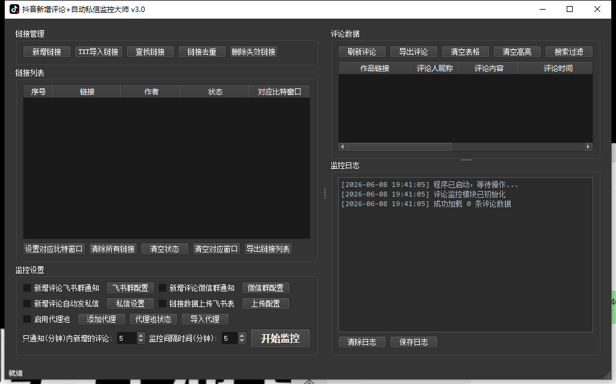Viewport: 616px width, 384px height.
Task: Click the 添加代理 button
Action: 101,319
